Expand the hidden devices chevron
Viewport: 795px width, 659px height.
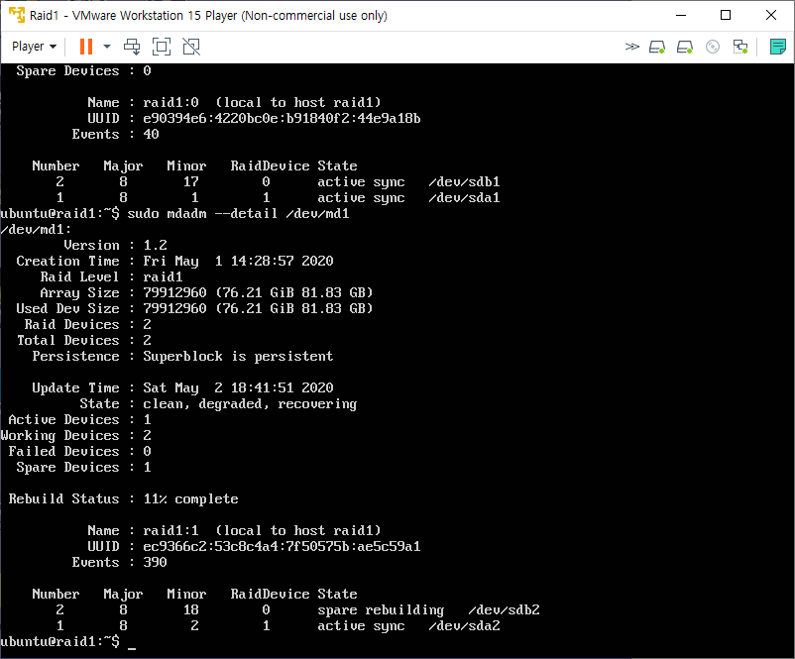631,47
